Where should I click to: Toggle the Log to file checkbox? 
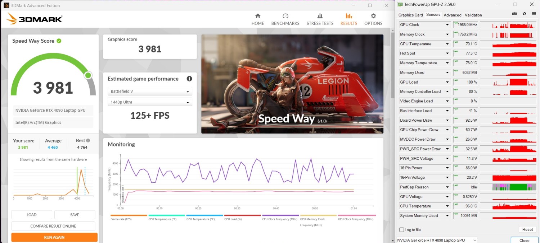401,230
